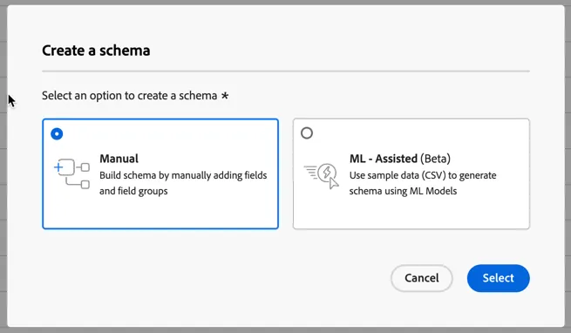The height and width of the screenshot is (333, 571).
Task: Click the ML-Assisted lightning bolt icon
Action: pos(327,172)
